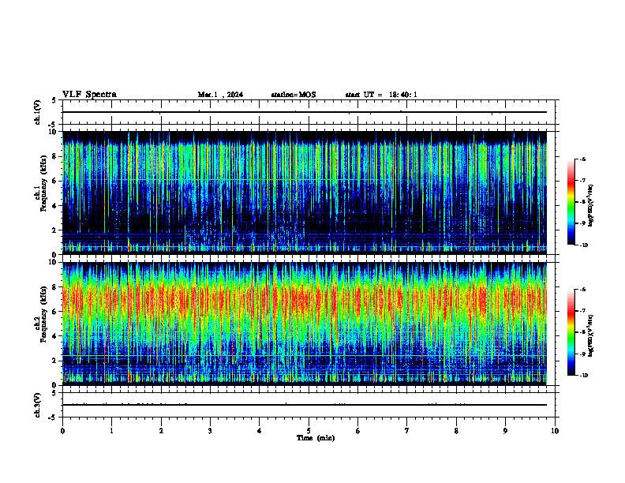Click the "Time (min)" x-axis label
This screenshot has height=483, width=625.
click(x=316, y=438)
